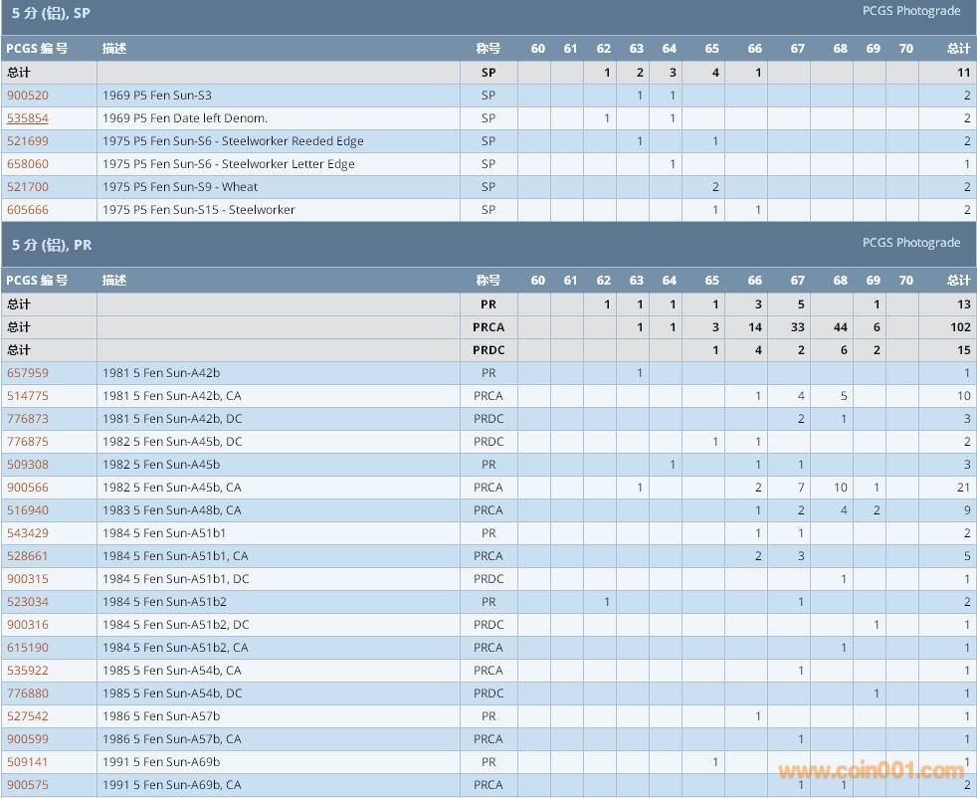Viewport: 977px width, 798px height.
Task: Click PCGS number 605666
Action: click(x=28, y=210)
